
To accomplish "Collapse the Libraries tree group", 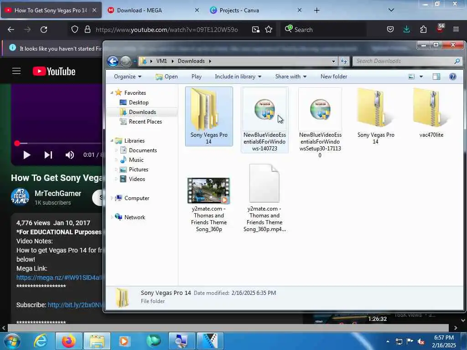I will (x=112, y=140).
